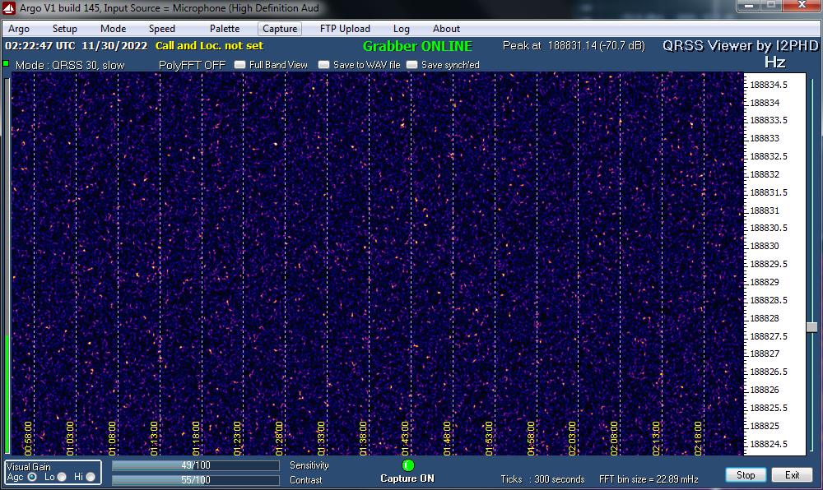Open the Argo menu

(19, 29)
